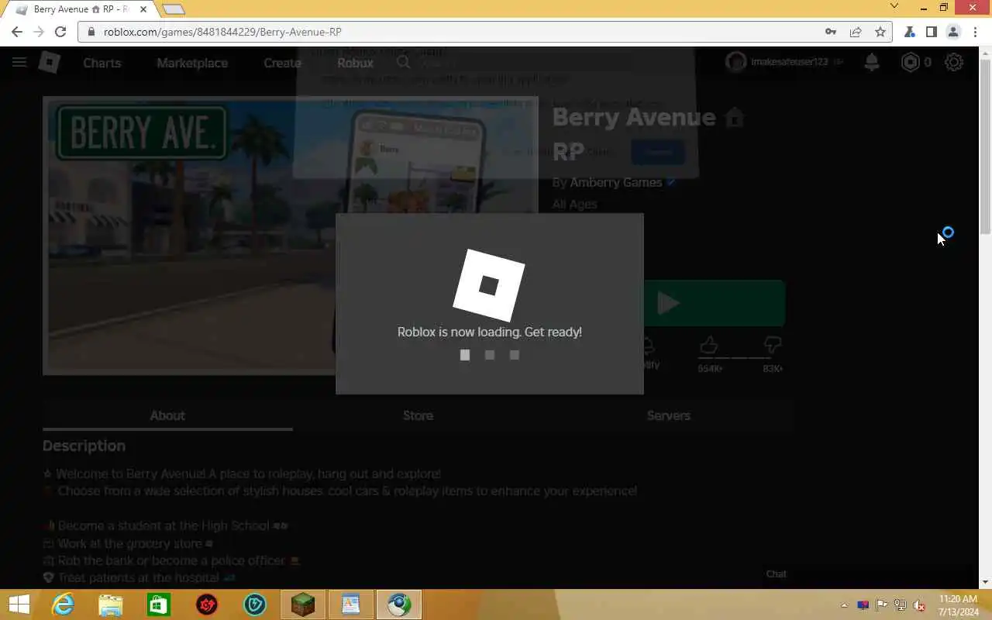Click the Description heading
The height and width of the screenshot is (620, 992).
[x=84, y=446]
